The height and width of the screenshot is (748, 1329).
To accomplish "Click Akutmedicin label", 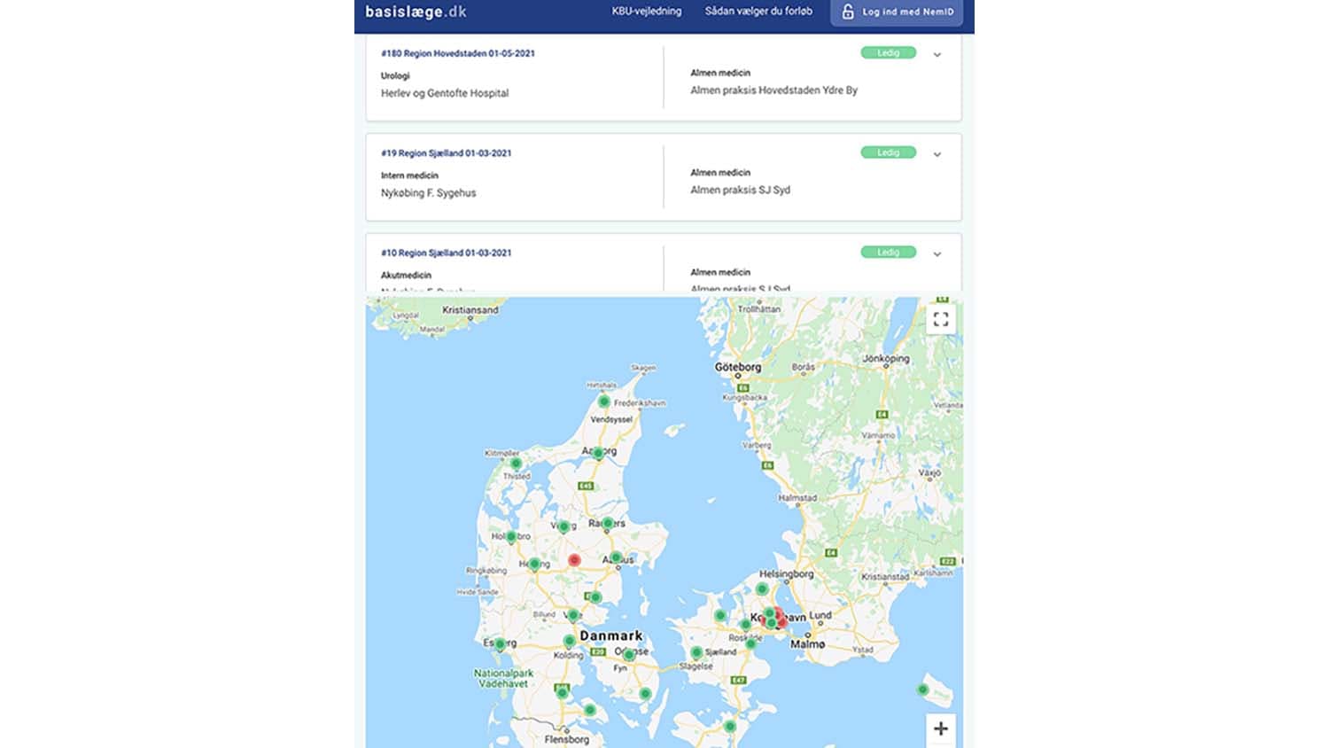I will 406,275.
